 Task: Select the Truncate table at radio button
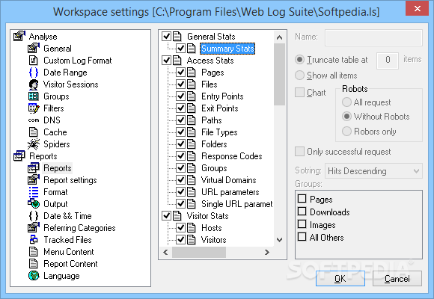coord(299,60)
